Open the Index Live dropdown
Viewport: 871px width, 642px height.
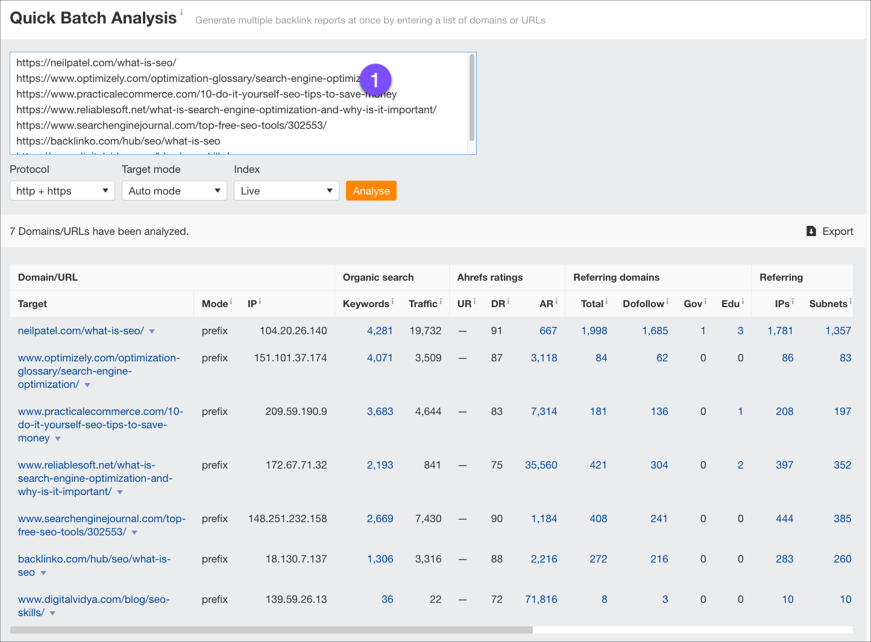[286, 191]
